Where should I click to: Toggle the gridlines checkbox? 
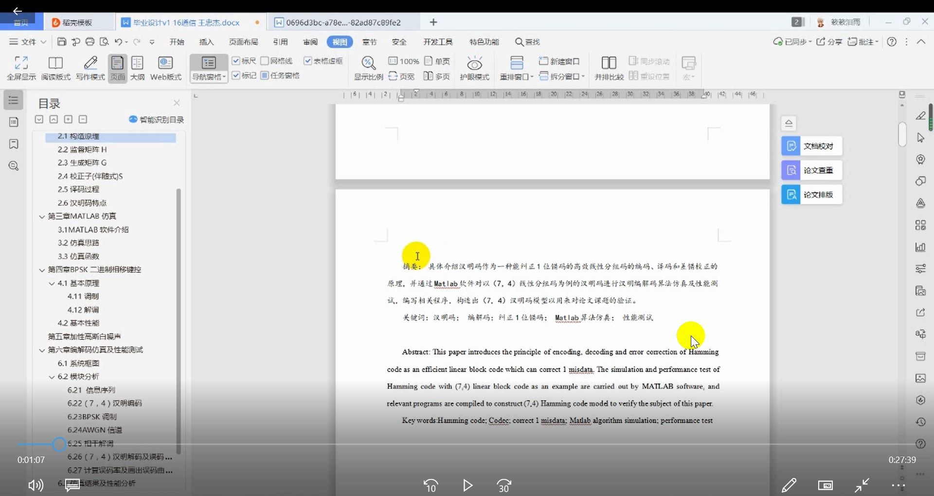coord(276,61)
